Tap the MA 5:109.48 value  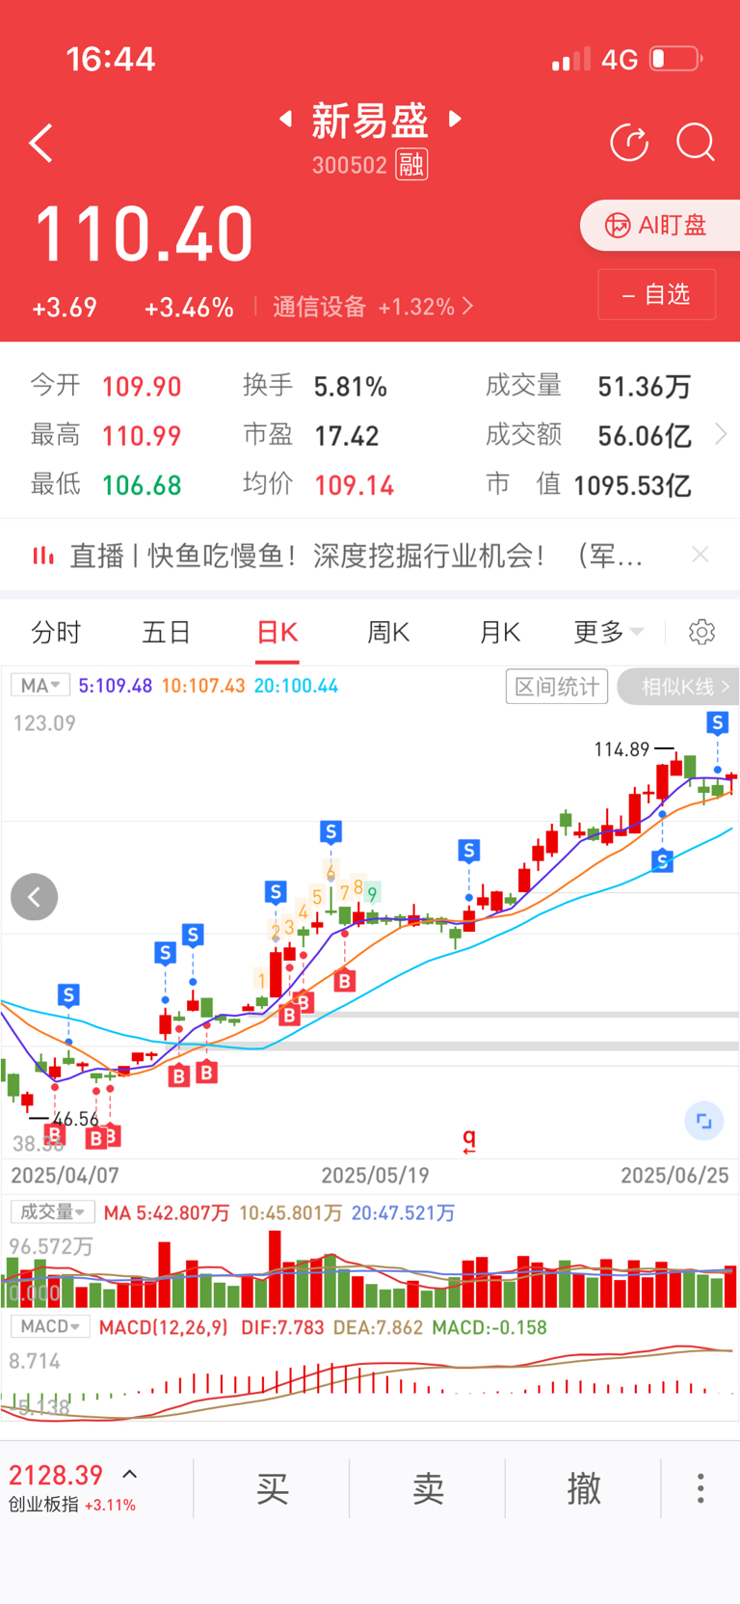pos(116,686)
